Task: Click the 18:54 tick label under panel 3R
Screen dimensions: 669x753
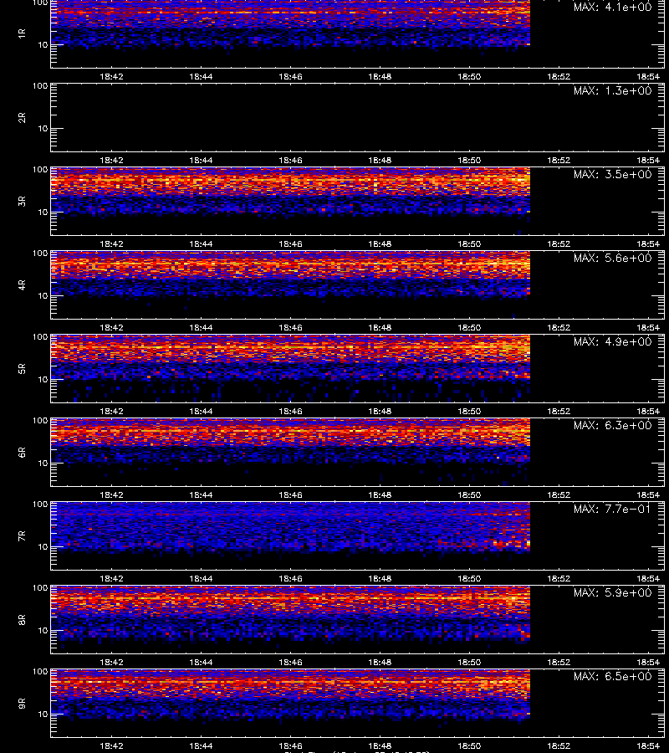Action: pos(648,244)
